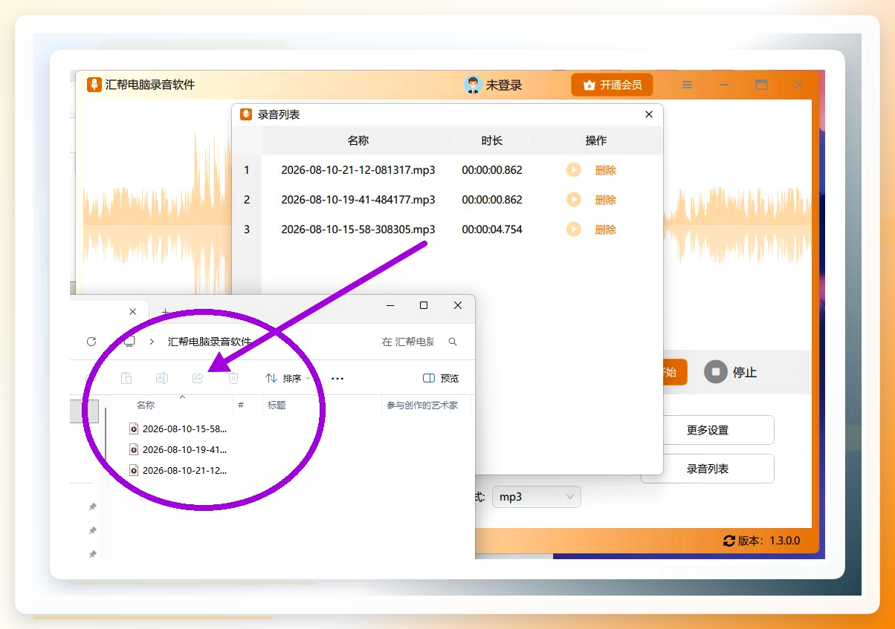Viewport: 895px width, 629px height.
Task: Click the 汇帮电脑录音软件 microphone logo
Action: click(94, 85)
